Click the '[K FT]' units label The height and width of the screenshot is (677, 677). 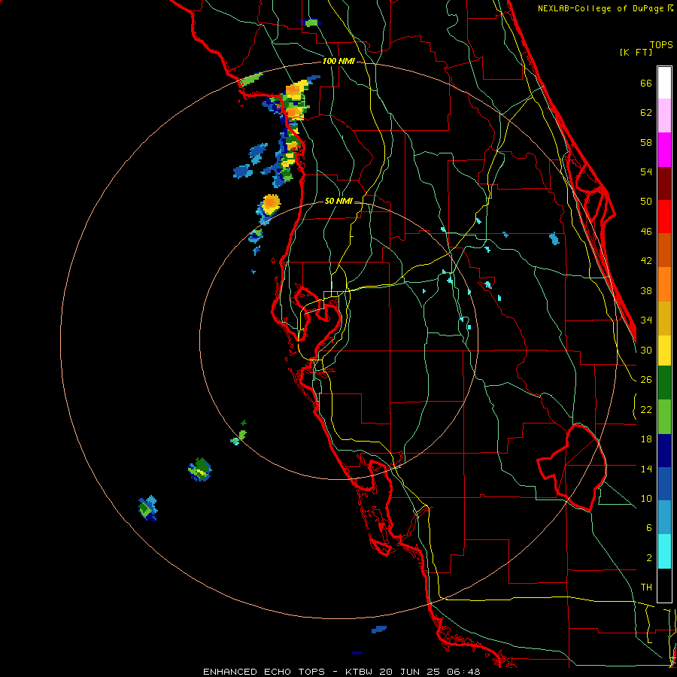coord(636,52)
